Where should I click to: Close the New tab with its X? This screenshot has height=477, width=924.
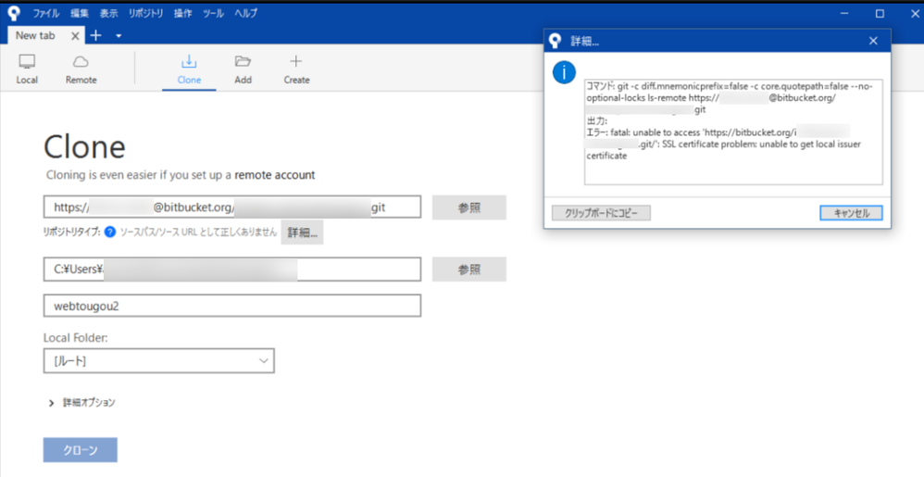75,36
